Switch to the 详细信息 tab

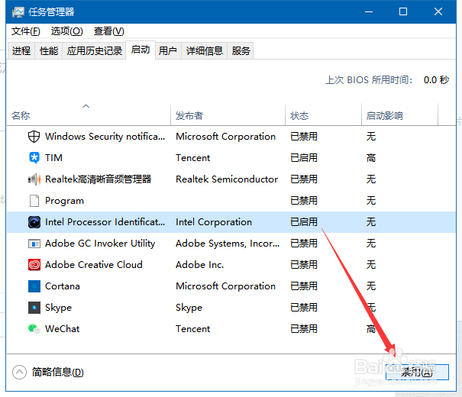click(204, 51)
